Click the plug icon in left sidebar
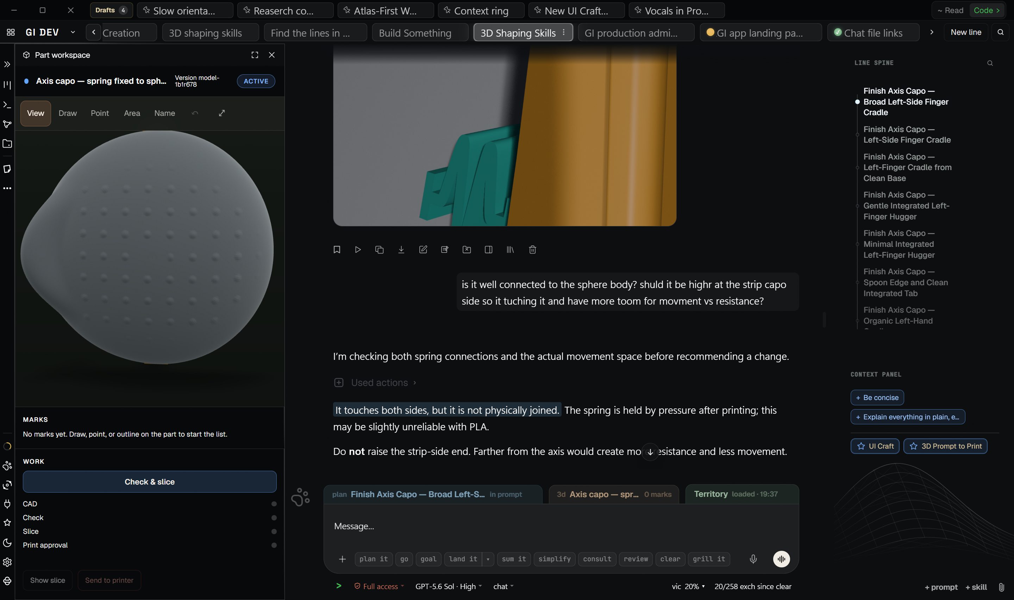 [x=7, y=504]
